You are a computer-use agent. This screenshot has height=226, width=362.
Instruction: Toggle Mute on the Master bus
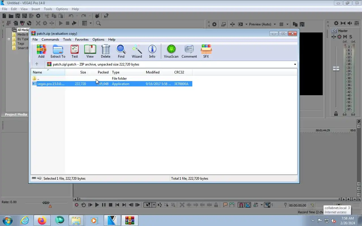click(x=345, y=37)
